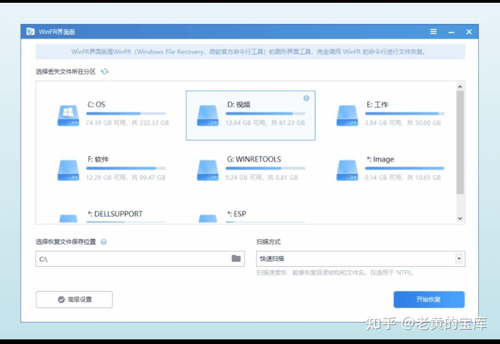Image resolution: width=500 pixels, height=344 pixels.
Task: Click the *: Image partition label
Action: pos(381,159)
